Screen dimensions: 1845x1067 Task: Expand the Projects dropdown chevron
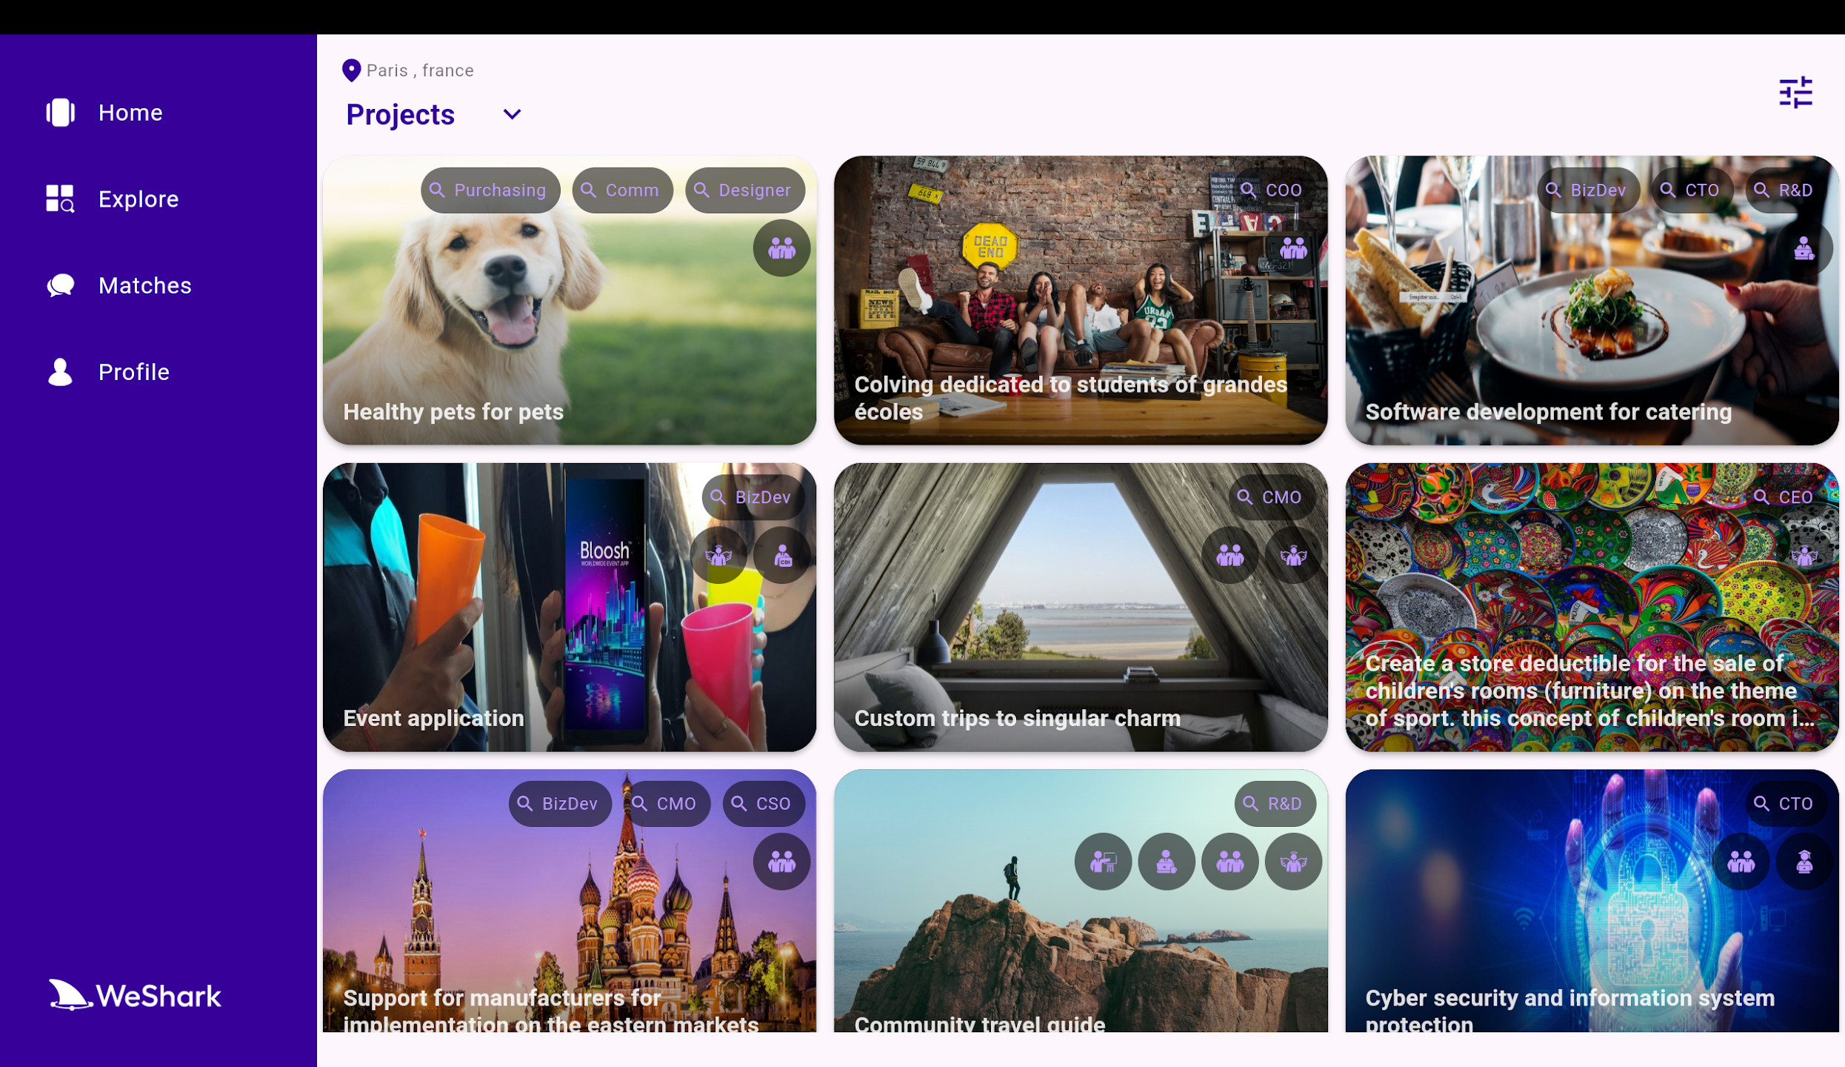coord(512,115)
